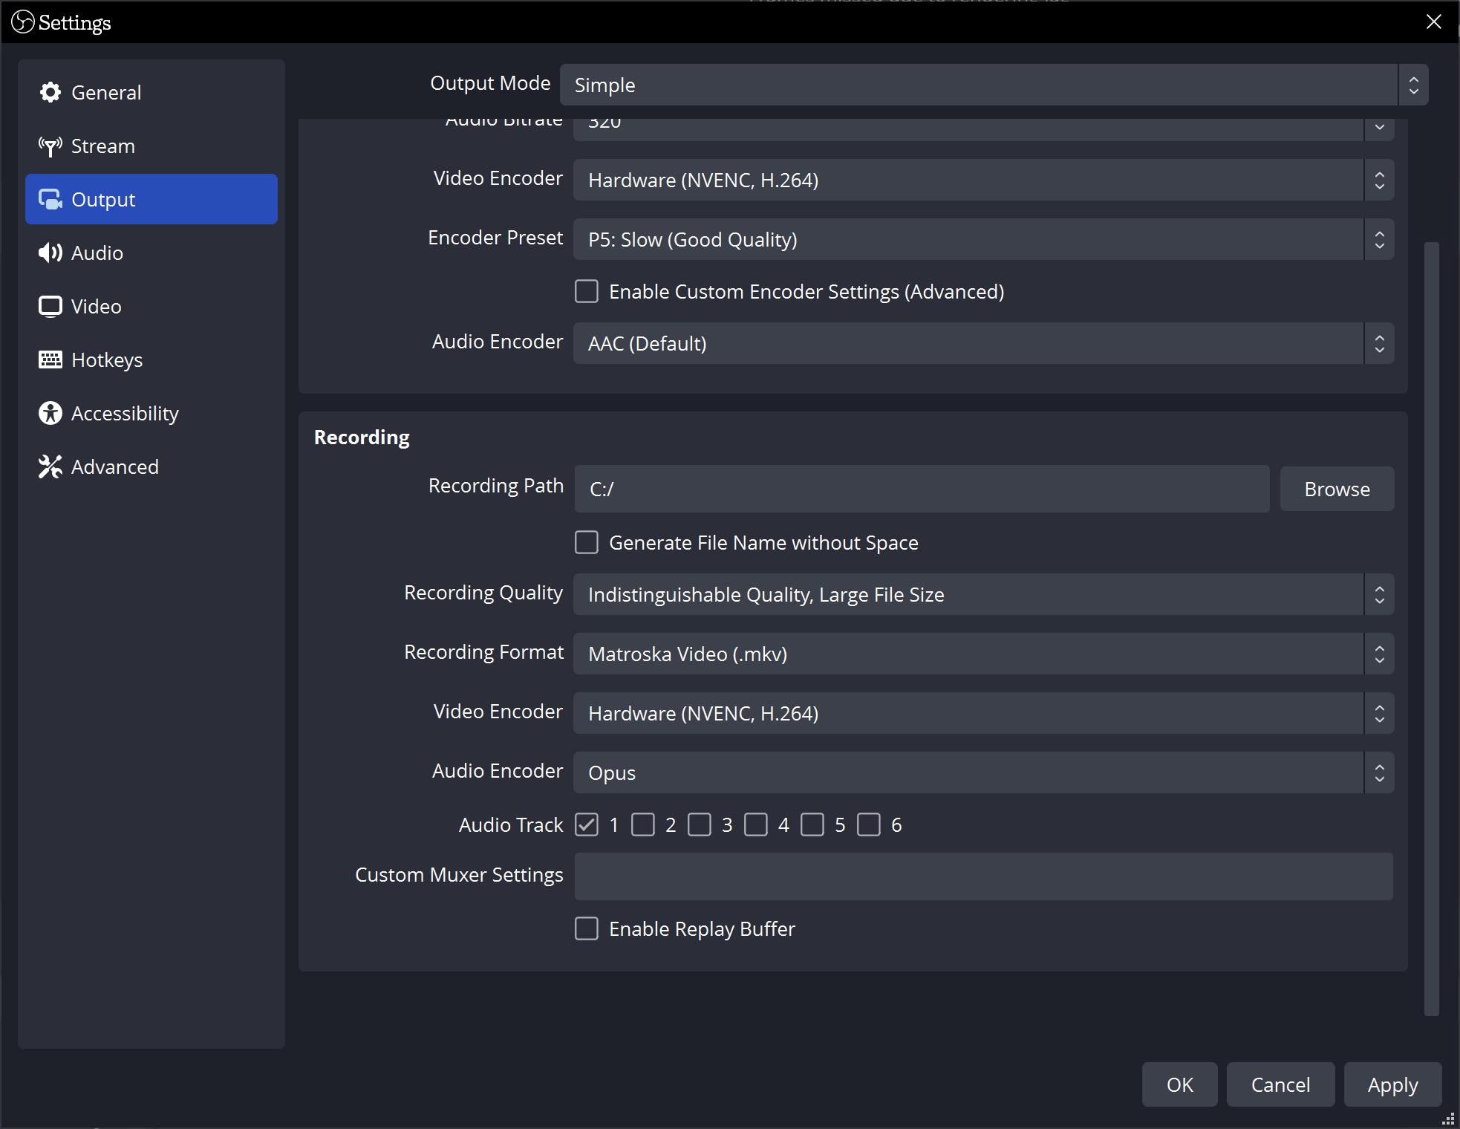1460x1129 pixels.
Task: Browse for a recording path
Action: click(1336, 488)
